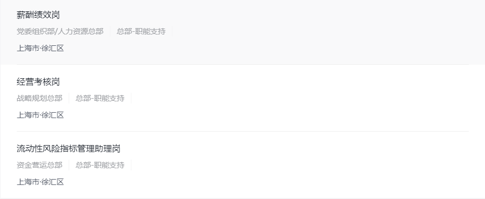Click 总部-职能支持 tag under 流动性风险指标管理助理岗

click(x=100, y=166)
